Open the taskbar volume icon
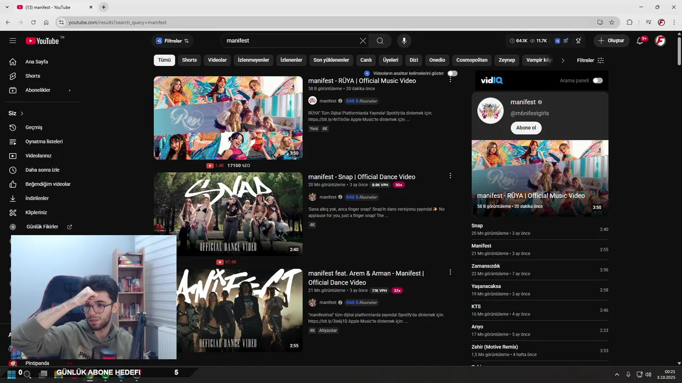Viewport: 682px width, 383px height. (648, 374)
